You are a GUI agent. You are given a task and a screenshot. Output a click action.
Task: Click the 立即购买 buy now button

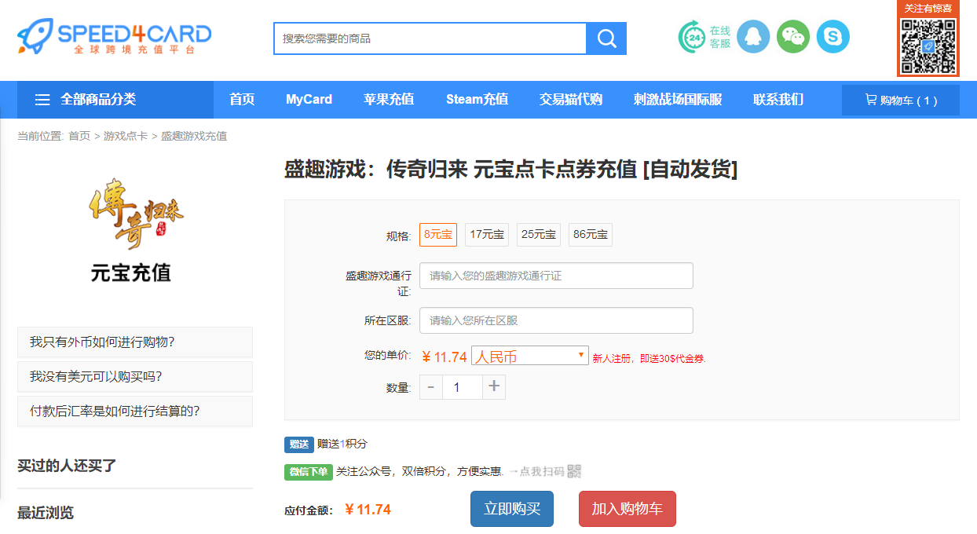[512, 509]
